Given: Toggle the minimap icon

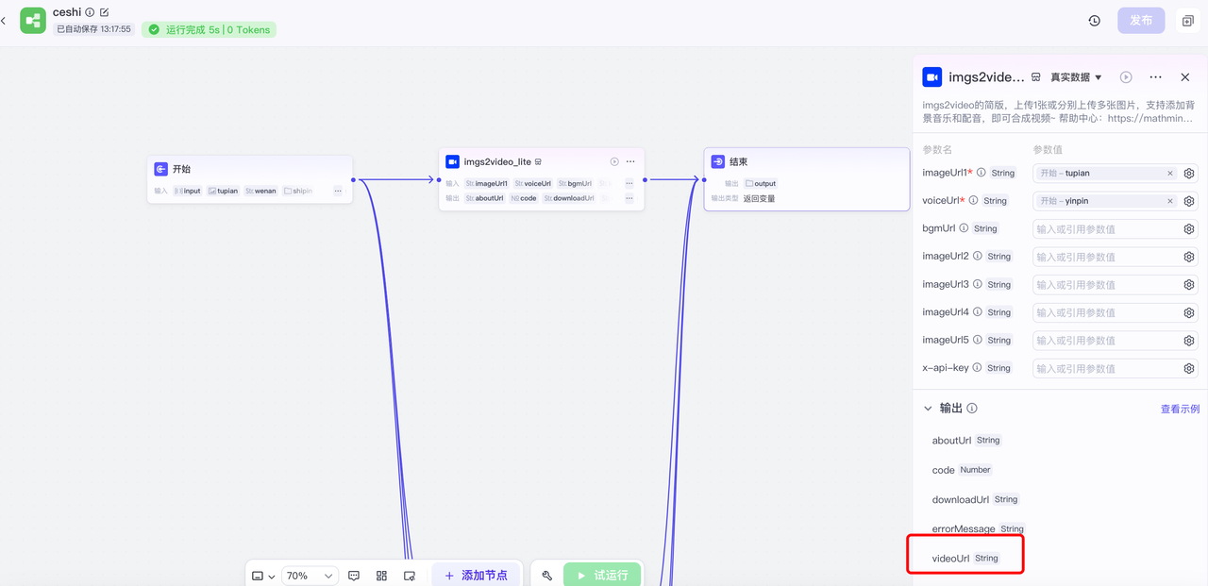Looking at the screenshot, I should pos(410,576).
